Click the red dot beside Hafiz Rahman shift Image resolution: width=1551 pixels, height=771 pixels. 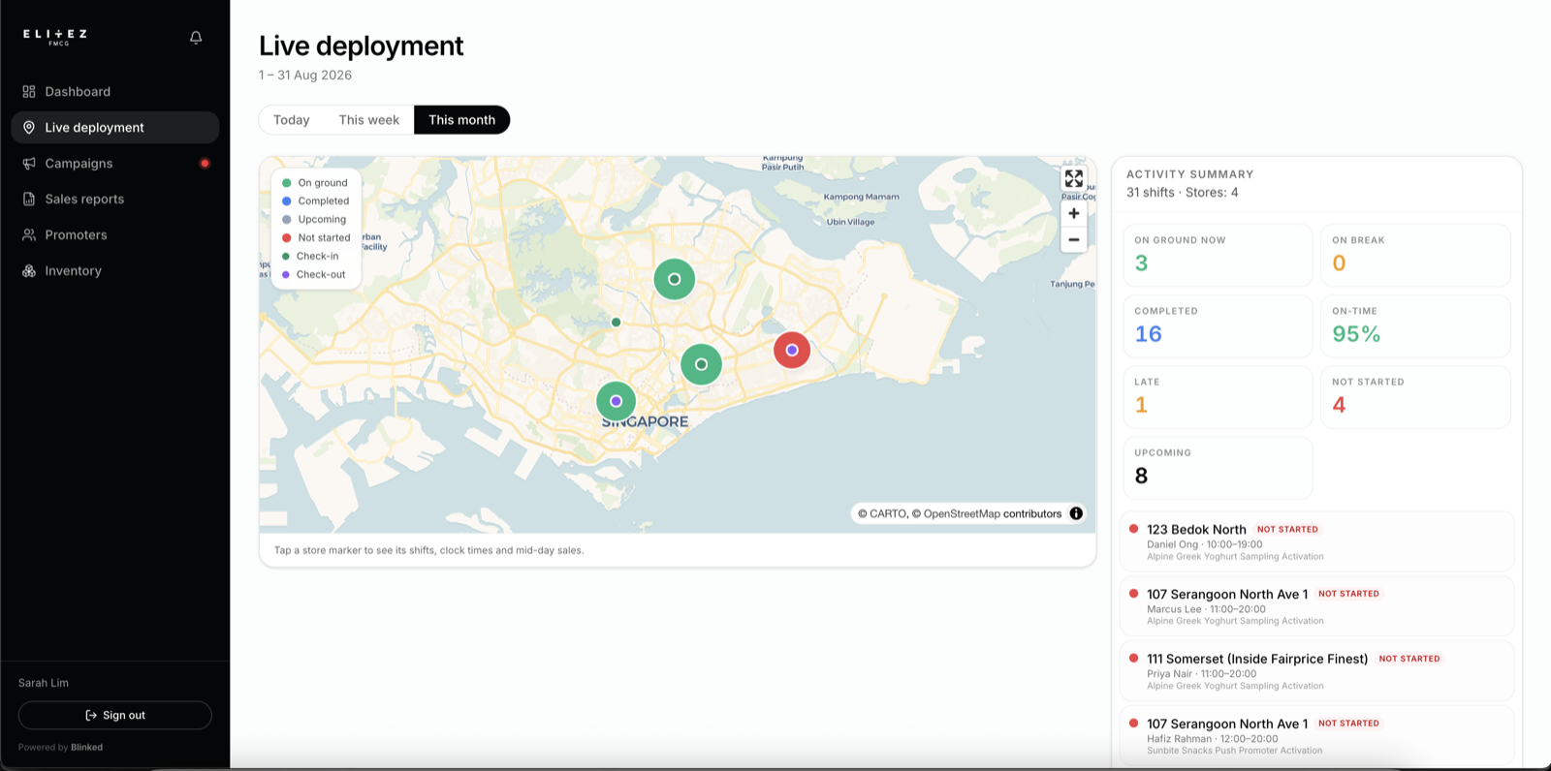(1133, 723)
